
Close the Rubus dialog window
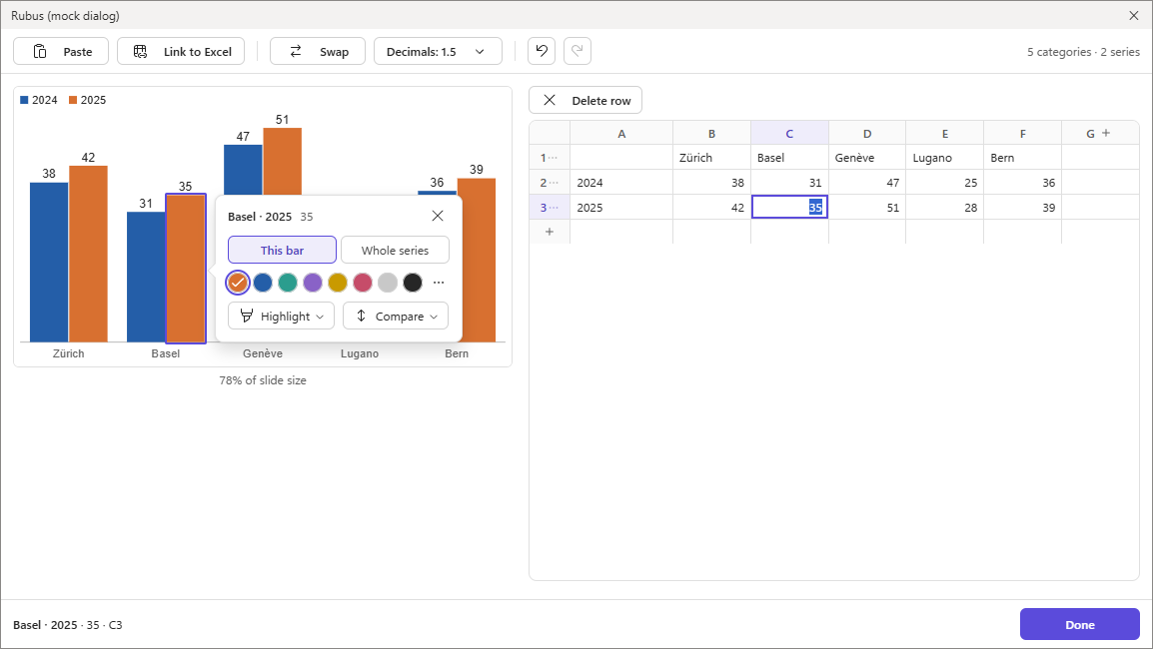pyautogui.click(x=1134, y=15)
